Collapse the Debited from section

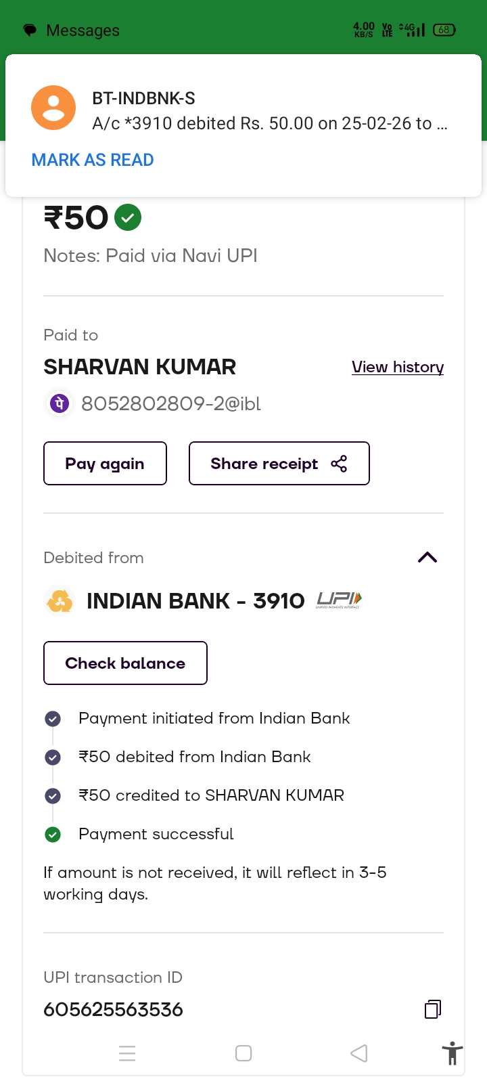click(427, 558)
